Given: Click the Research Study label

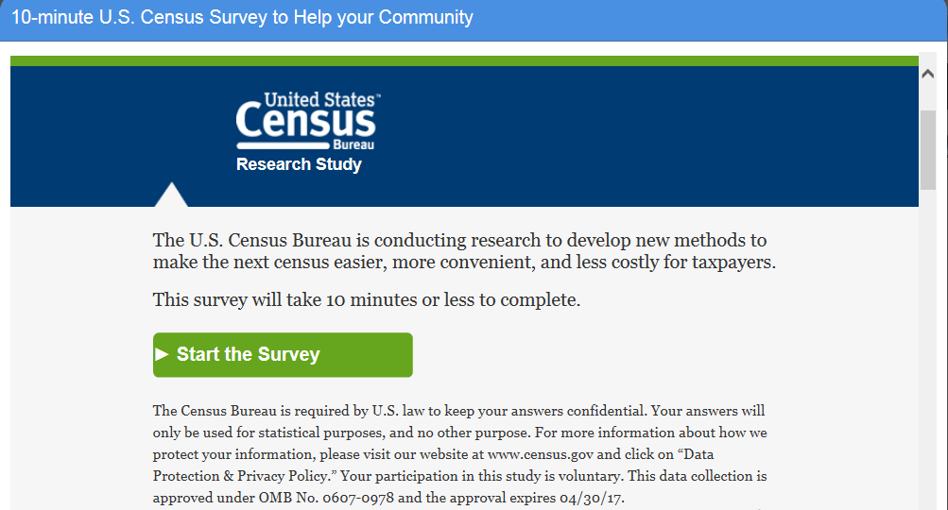Looking at the screenshot, I should click(299, 164).
